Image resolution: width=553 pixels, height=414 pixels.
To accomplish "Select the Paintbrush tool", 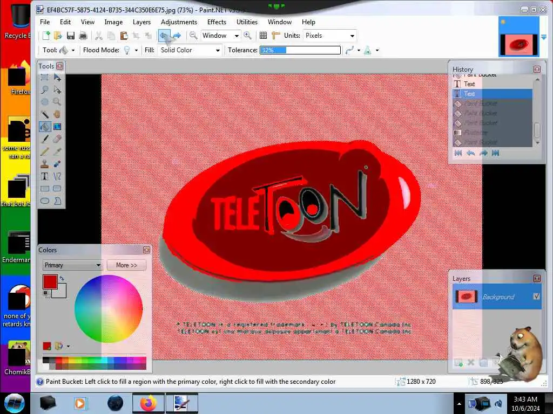I will pyautogui.click(x=45, y=139).
